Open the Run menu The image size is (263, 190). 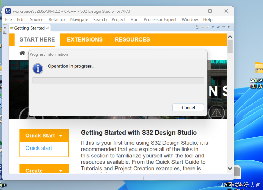(135, 20)
